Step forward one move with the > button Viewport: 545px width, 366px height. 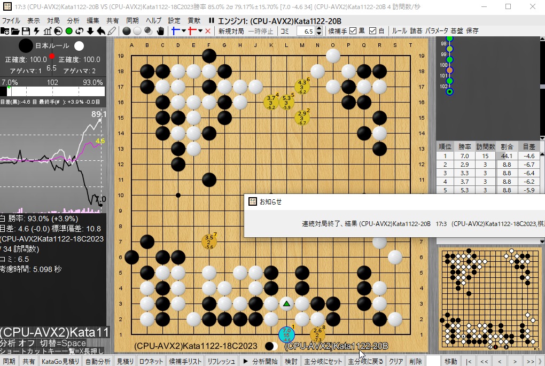coord(515,362)
